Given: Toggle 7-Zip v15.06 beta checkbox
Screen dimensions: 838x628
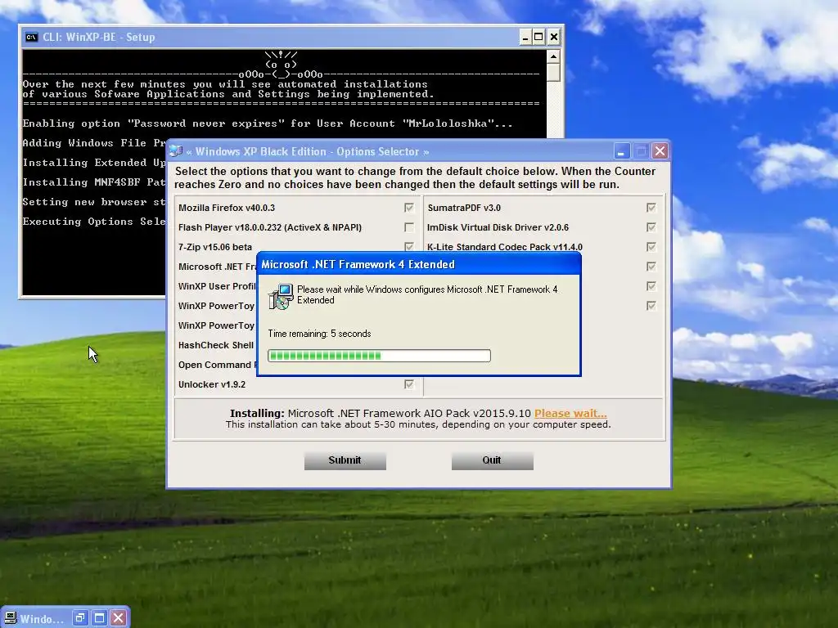Looking at the screenshot, I should (x=409, y=247).
